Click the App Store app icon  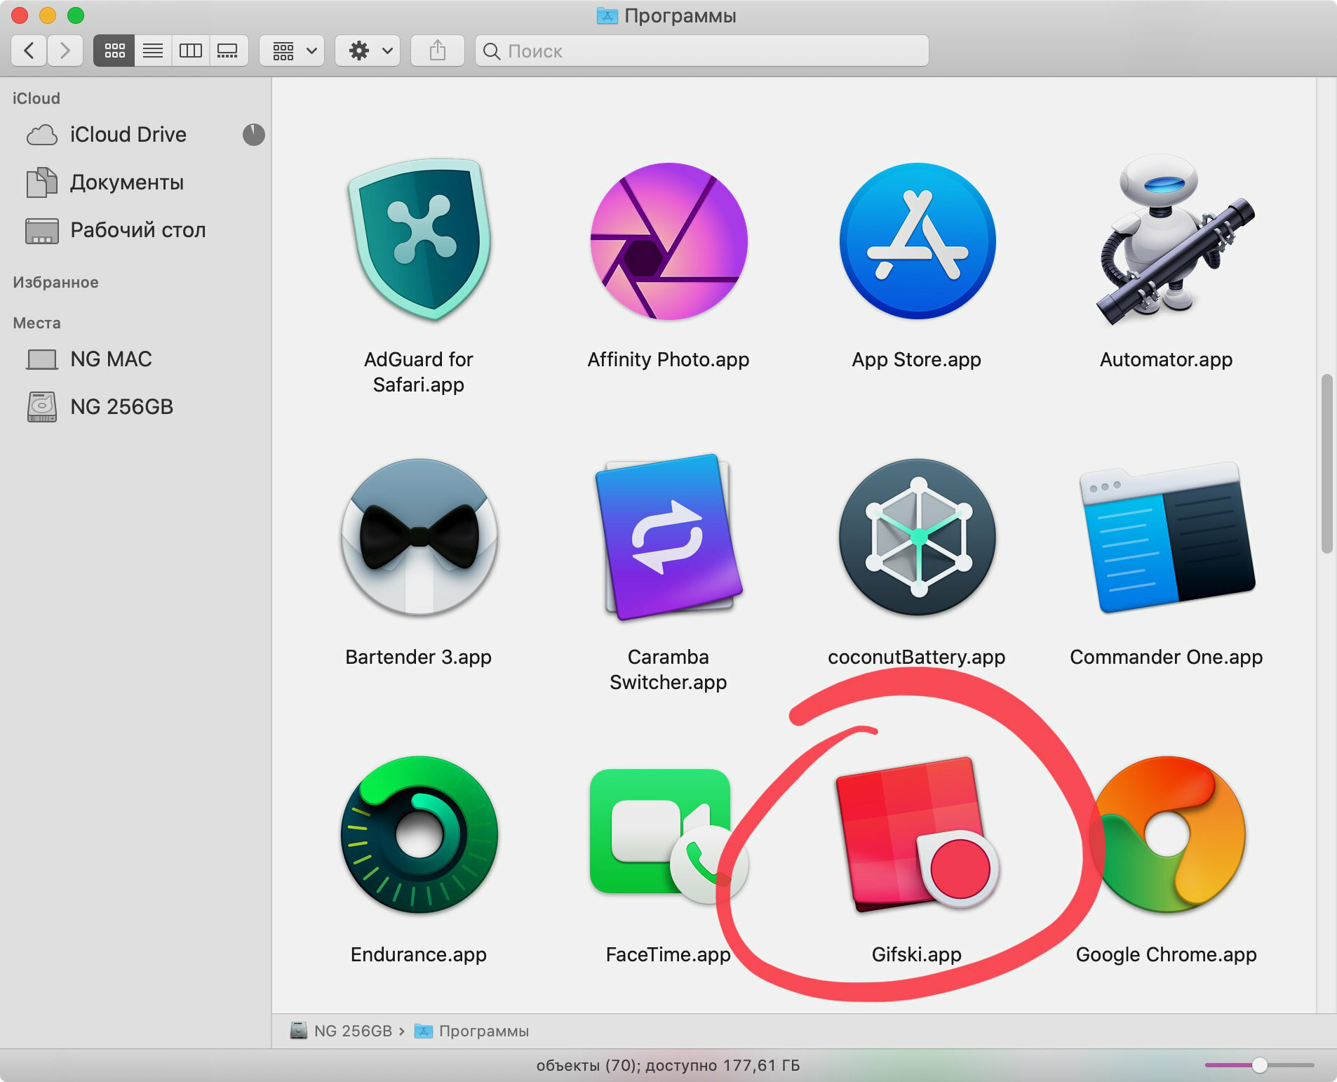(917, 241)
